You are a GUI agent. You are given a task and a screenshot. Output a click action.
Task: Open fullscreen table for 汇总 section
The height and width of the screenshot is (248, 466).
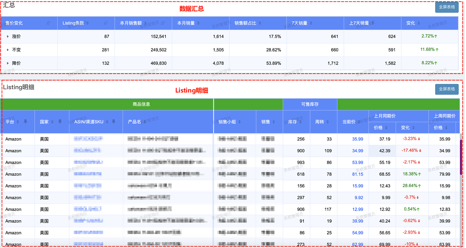(x=446, y=7)
